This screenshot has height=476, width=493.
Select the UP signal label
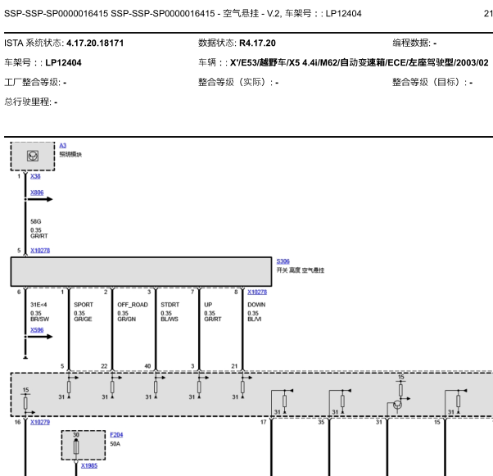click(208, 305)
